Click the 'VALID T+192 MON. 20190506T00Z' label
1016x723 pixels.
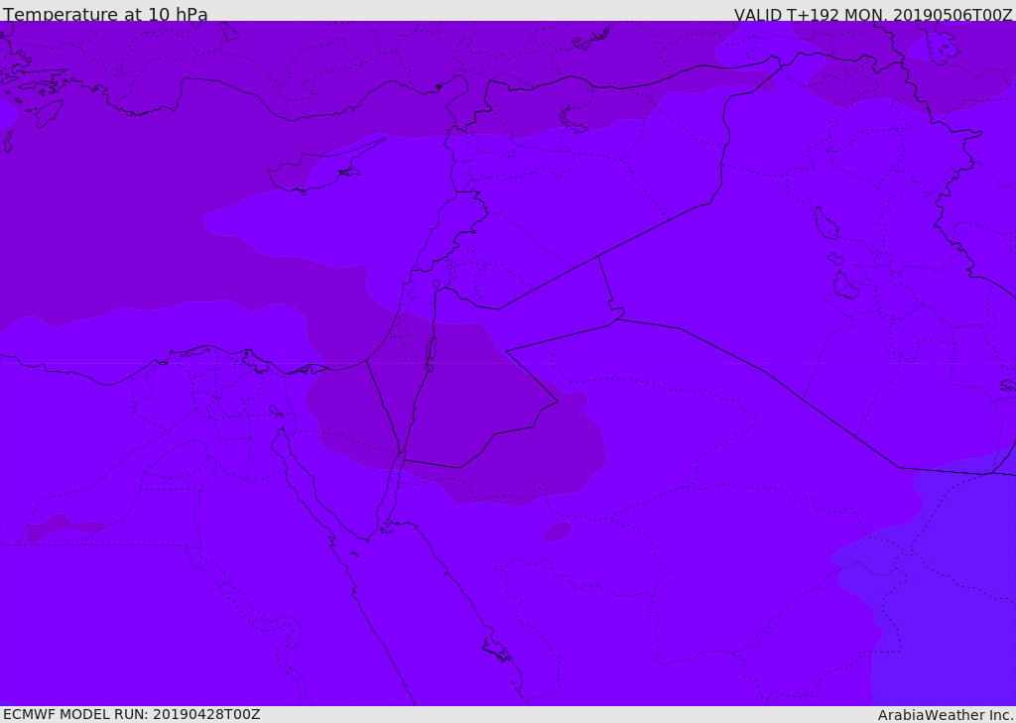tap(873, 14)
